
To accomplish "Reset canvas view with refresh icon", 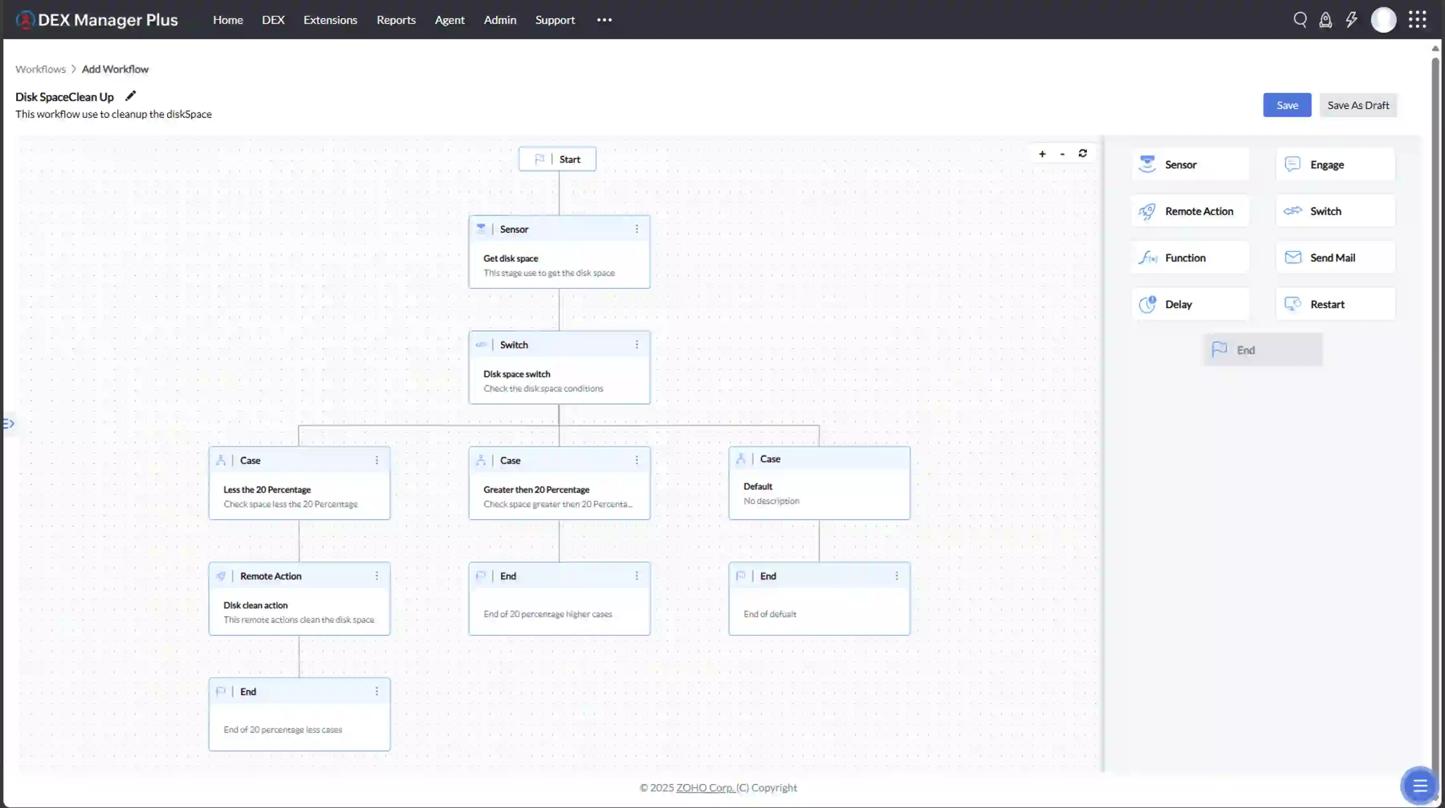I will click(1083, 153).
